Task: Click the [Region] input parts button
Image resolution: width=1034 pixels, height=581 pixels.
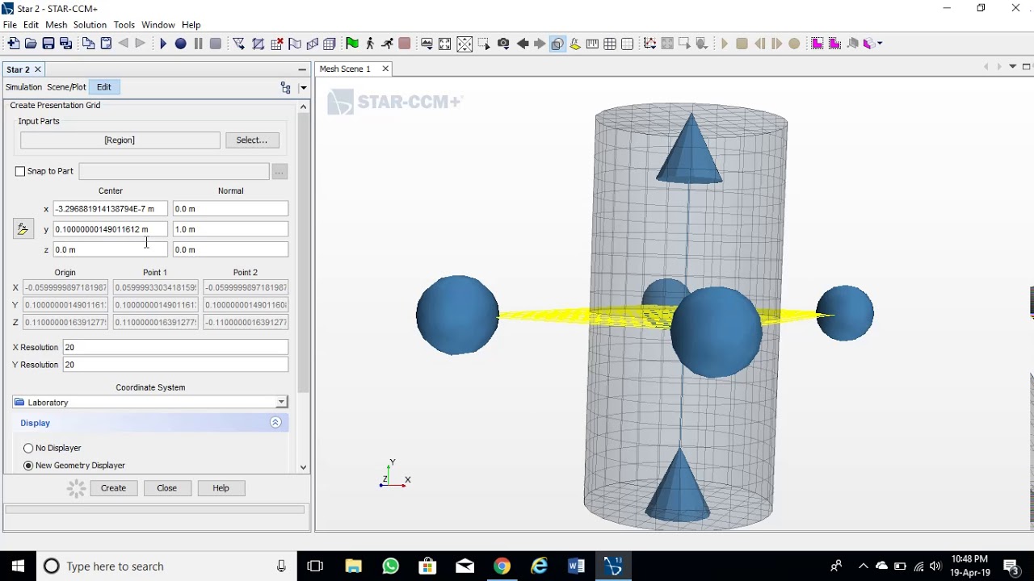Action: click(x=120, y=140)
